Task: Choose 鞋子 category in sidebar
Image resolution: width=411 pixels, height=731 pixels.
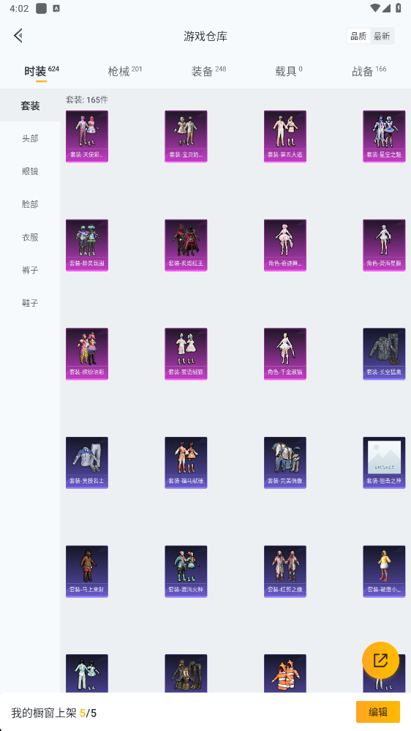Action: coord(30,302)
